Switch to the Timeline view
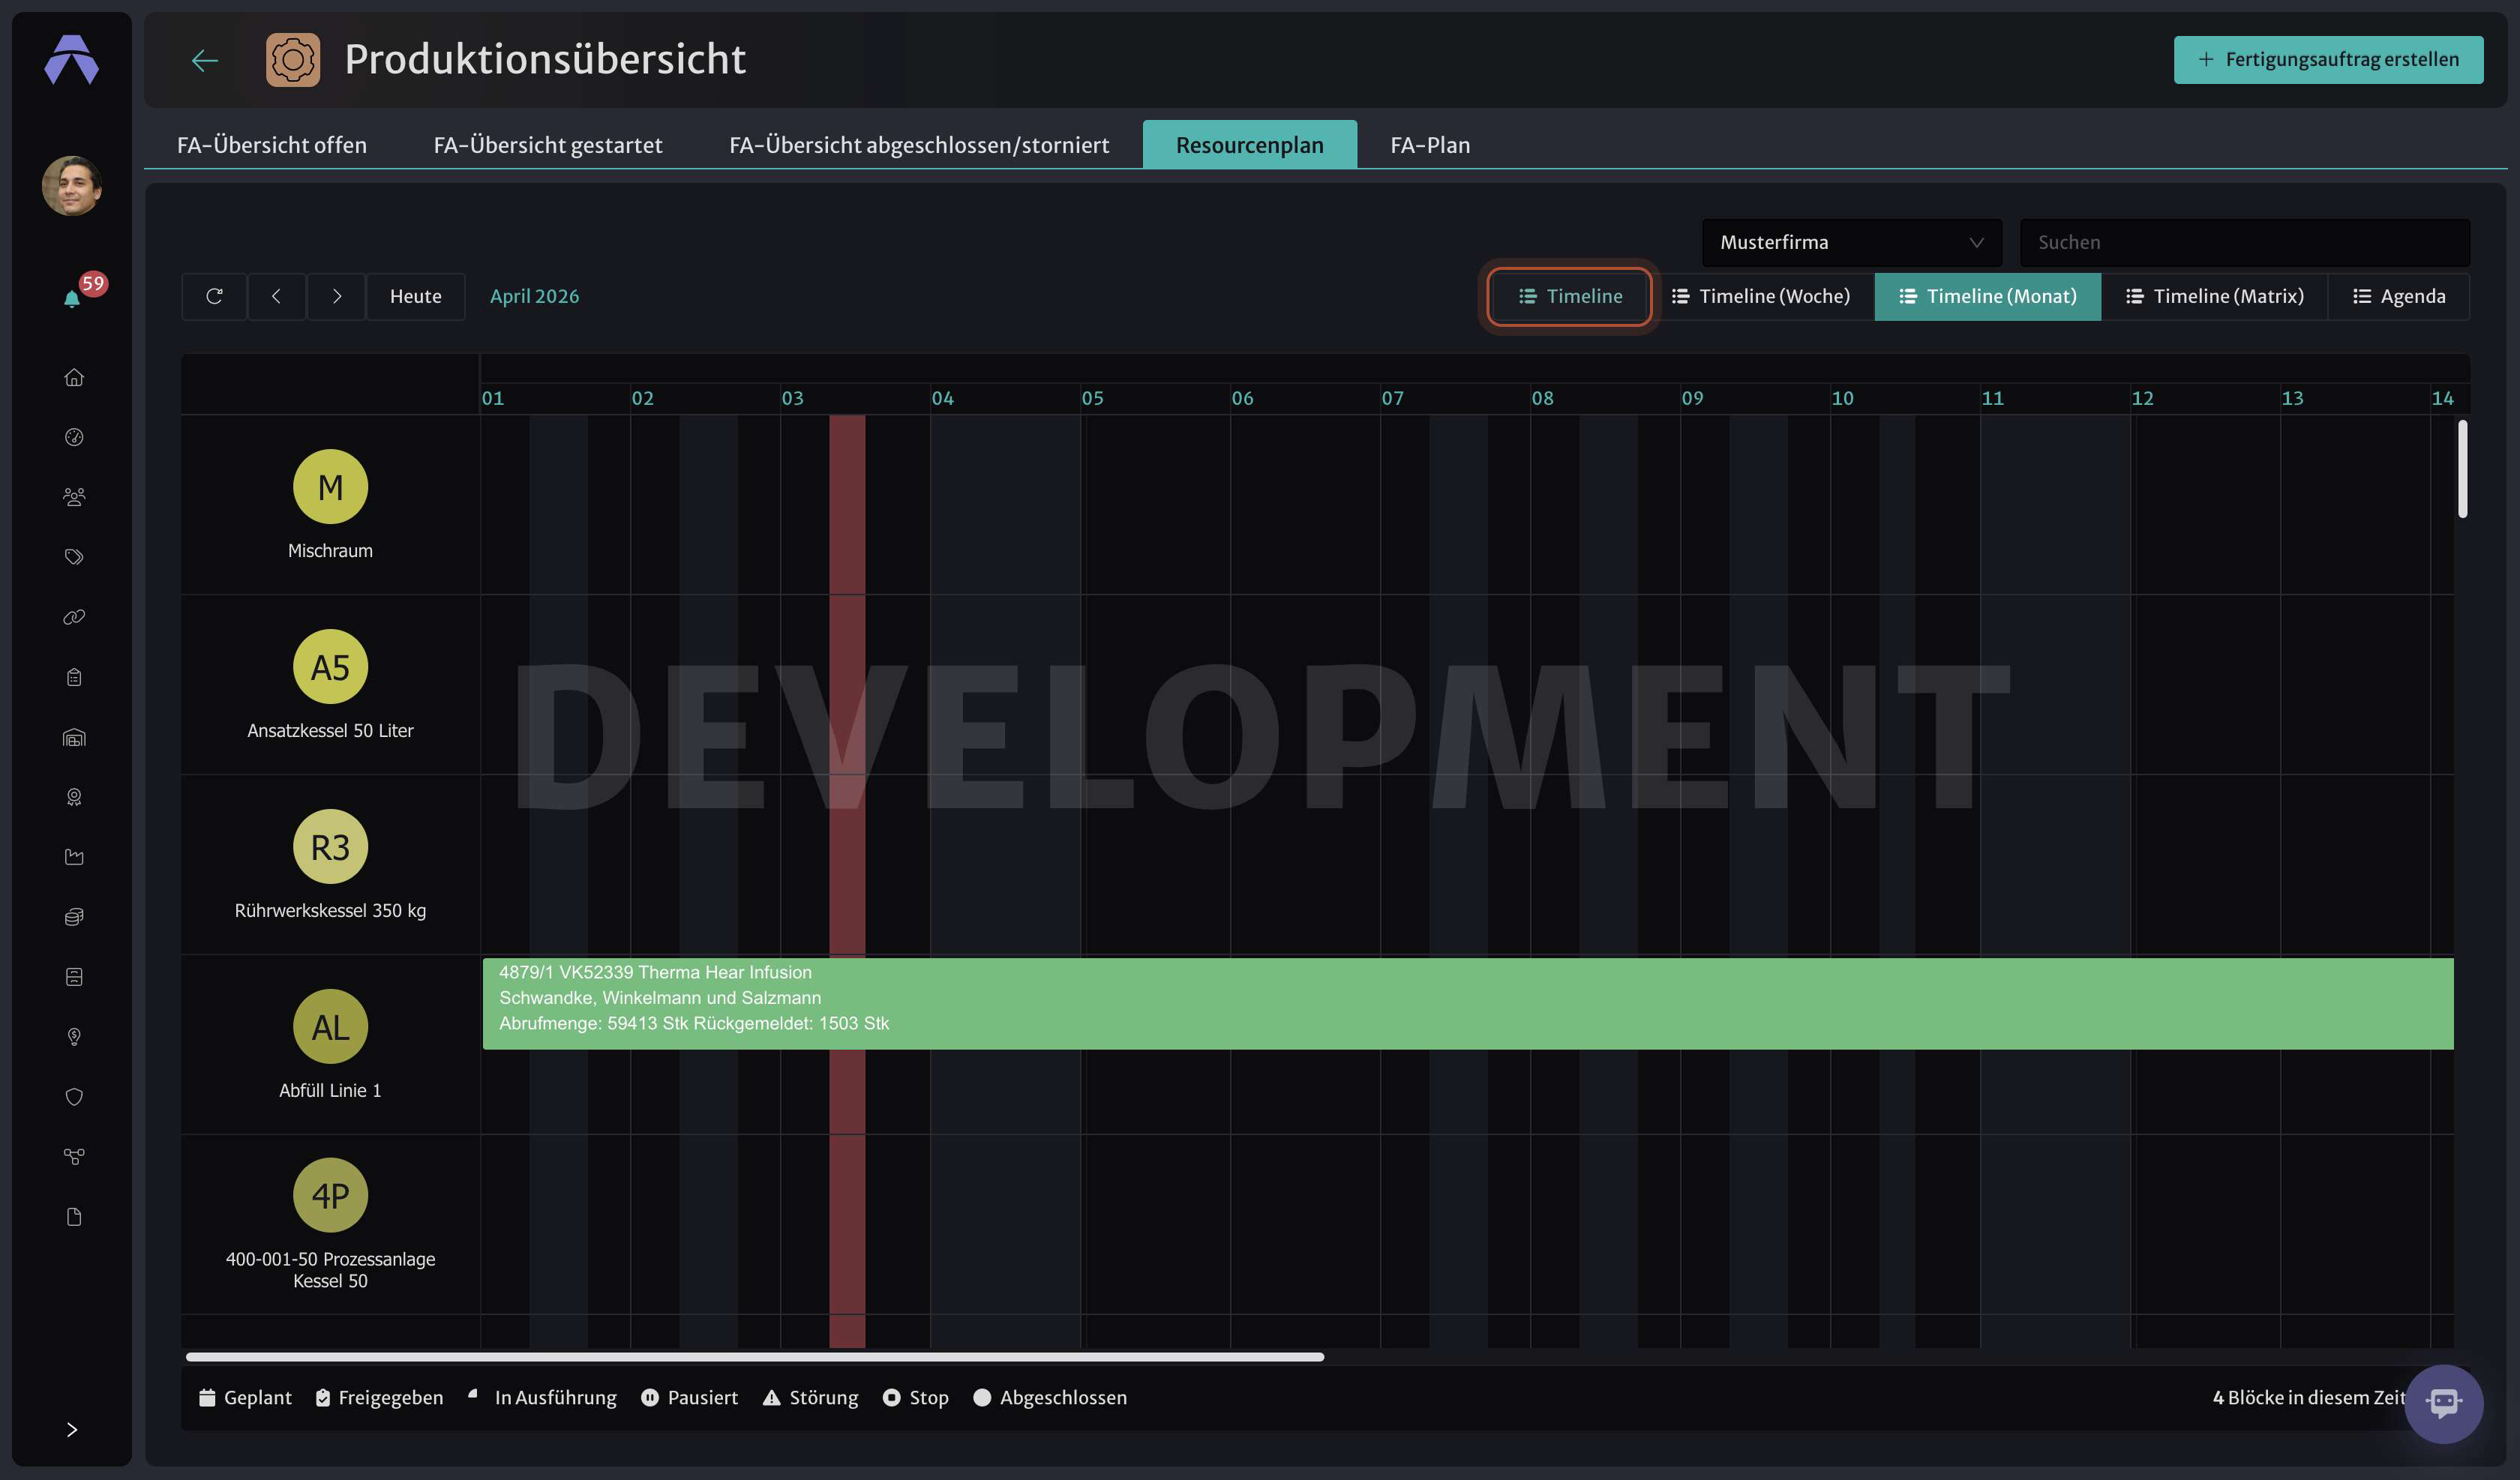Screen dimensions: 2520x1480 [1569, 296]
